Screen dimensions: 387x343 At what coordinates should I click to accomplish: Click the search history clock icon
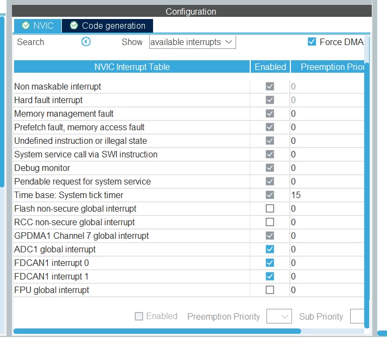86,42
